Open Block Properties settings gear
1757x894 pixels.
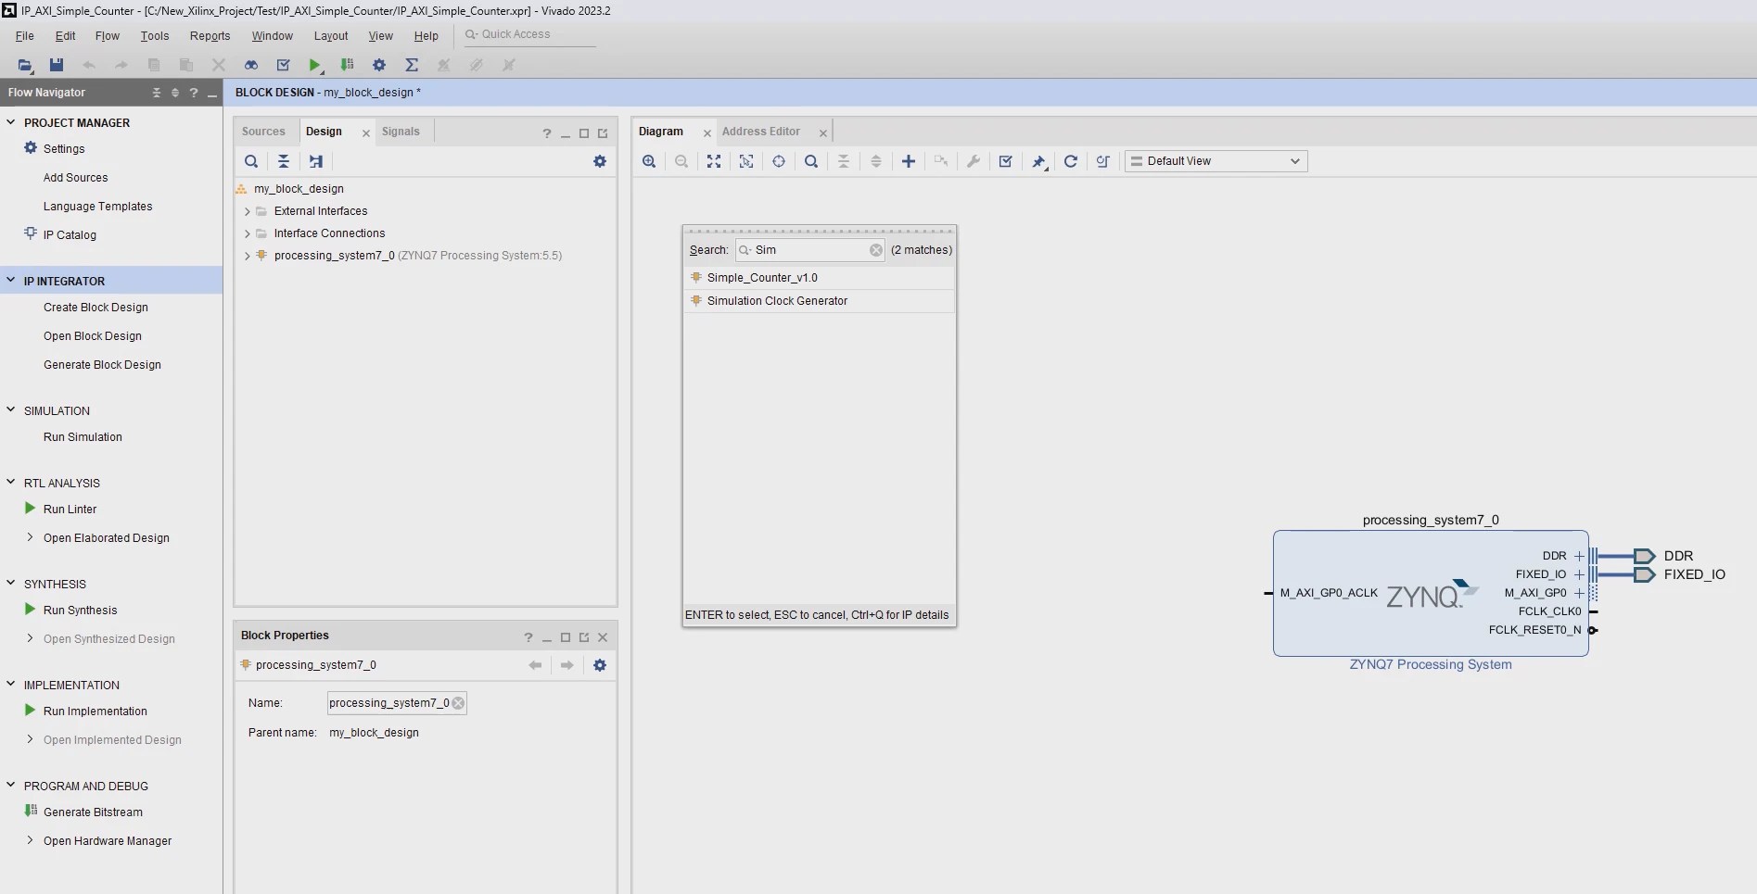(600, 665)
